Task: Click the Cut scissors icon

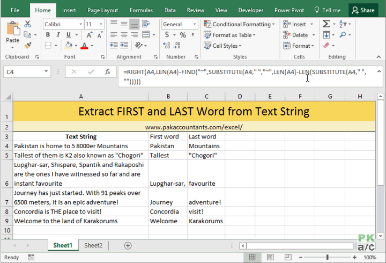Action: point(27,24)
